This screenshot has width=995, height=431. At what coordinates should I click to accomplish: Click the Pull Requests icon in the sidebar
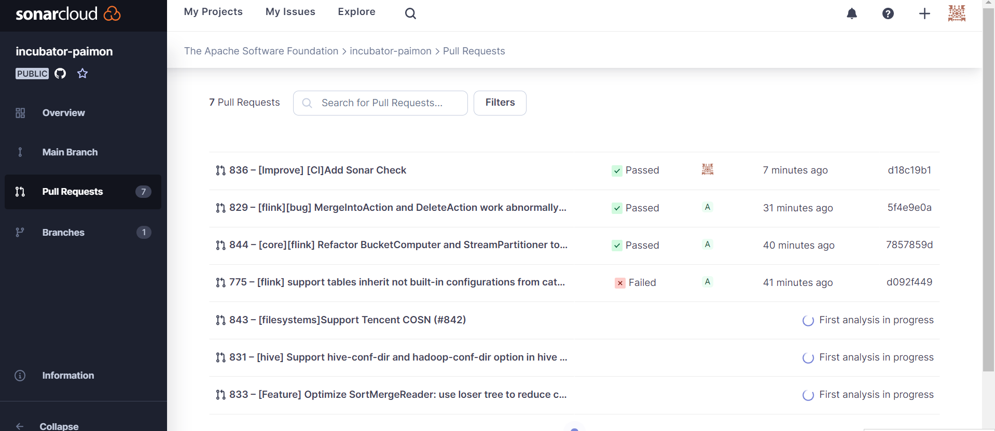tap(20, 192)
